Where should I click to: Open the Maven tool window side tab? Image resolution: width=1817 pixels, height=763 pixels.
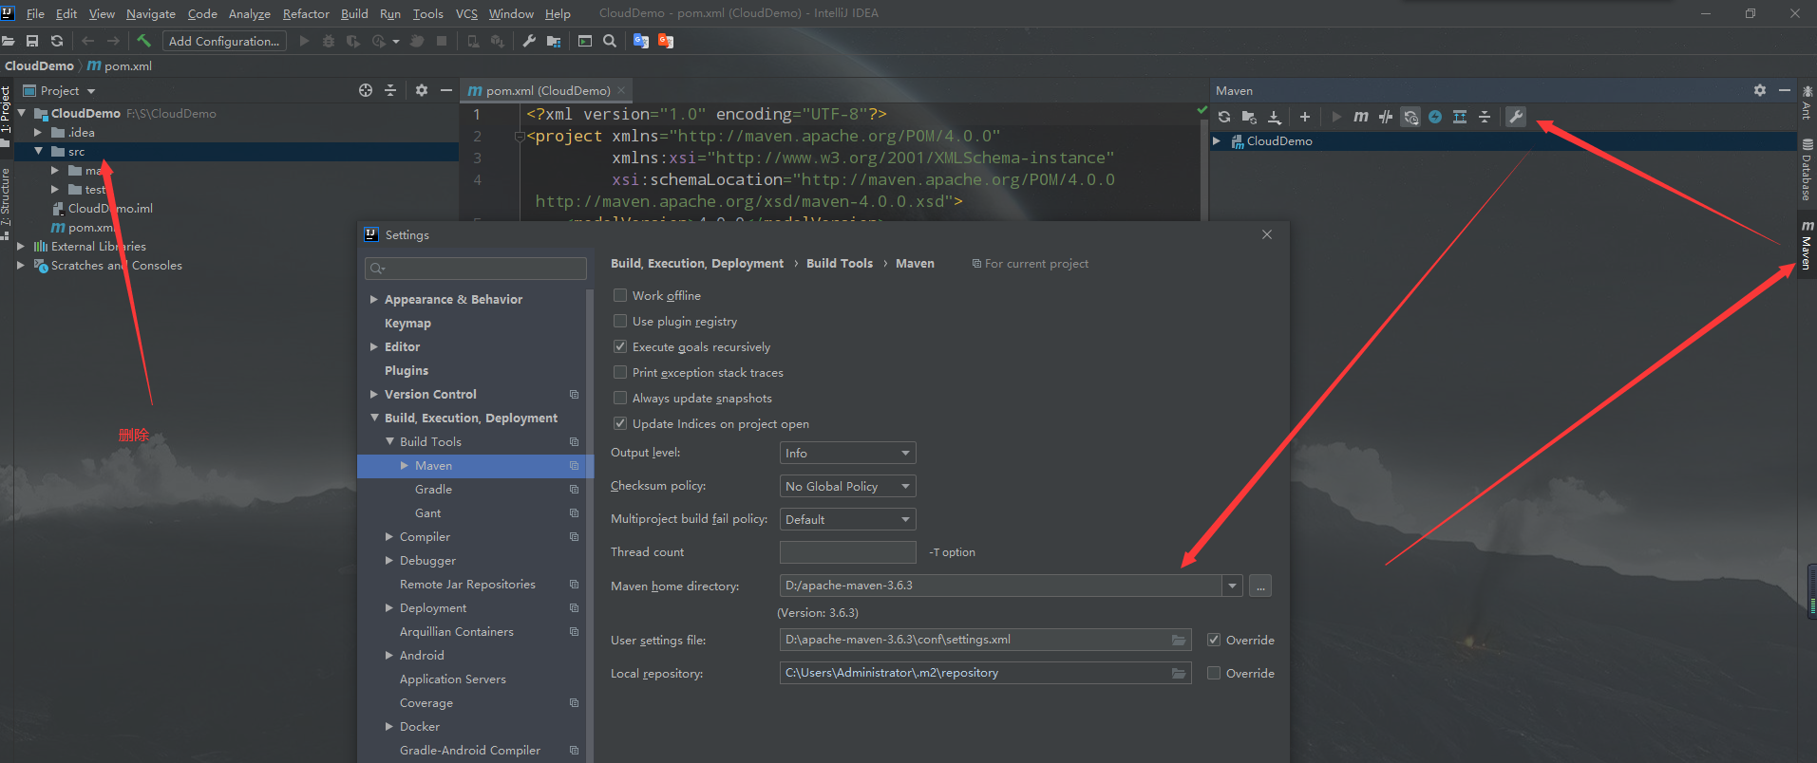pos(1807,246)
